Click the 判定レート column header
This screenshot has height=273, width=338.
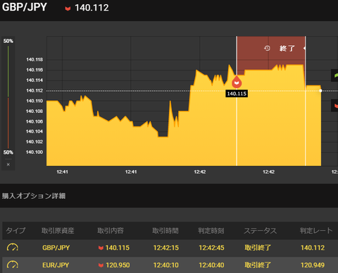[x=316, y=231]
